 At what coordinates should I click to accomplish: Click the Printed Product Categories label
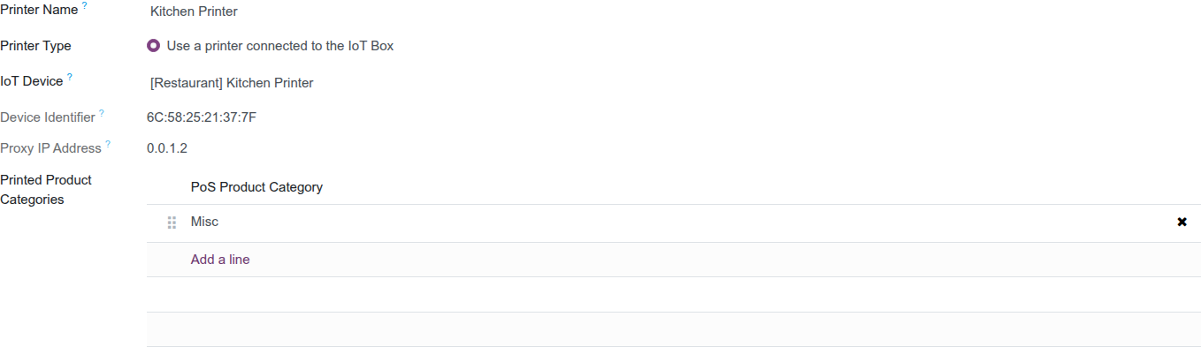point(46,190)
